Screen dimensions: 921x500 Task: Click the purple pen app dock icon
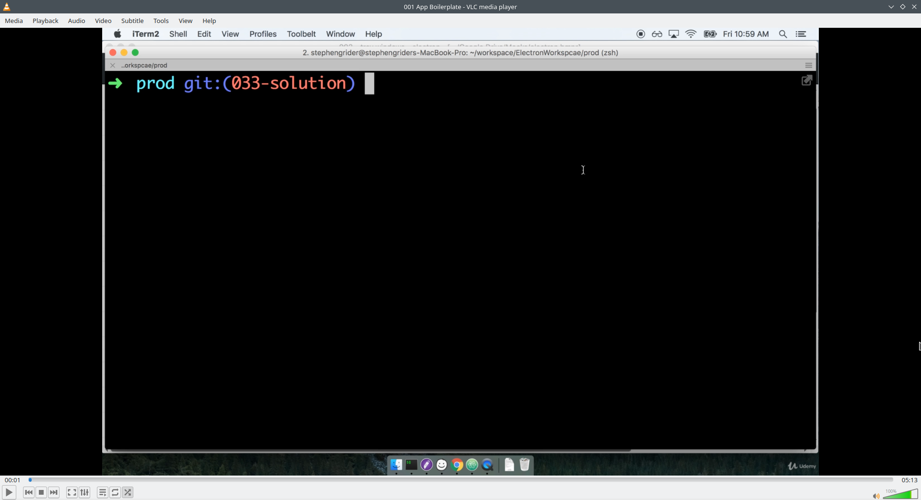click(x=426, y=465)
